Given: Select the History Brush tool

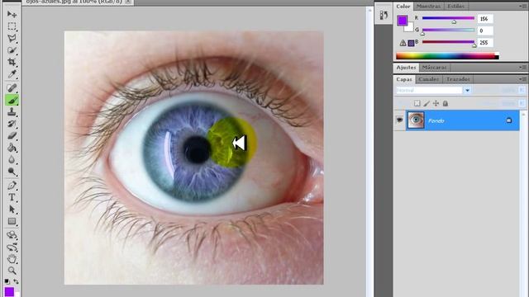Looking at the screenshot, I should (x=12, y=124).
